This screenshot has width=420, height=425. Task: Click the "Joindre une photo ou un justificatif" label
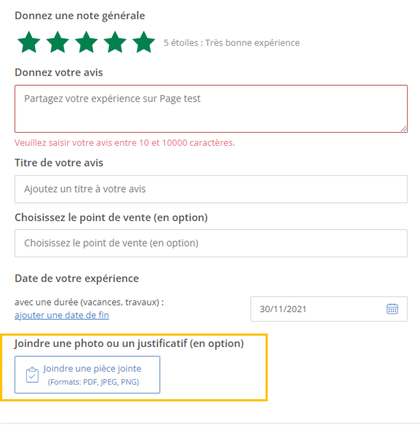pyautogui.click(x=129, y=344)
